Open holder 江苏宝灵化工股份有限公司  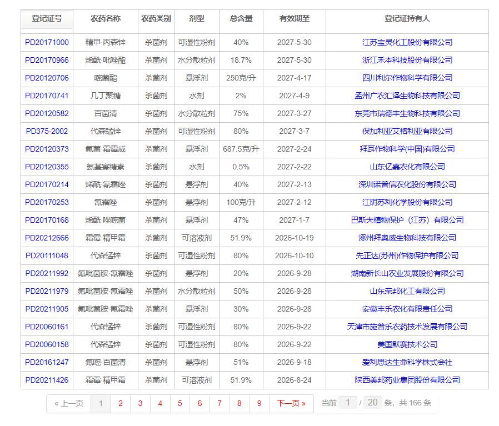[407, 42]
